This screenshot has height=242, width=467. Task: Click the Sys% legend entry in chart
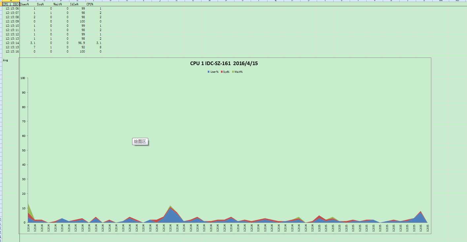pyautogui.click(x=225, y=72)
